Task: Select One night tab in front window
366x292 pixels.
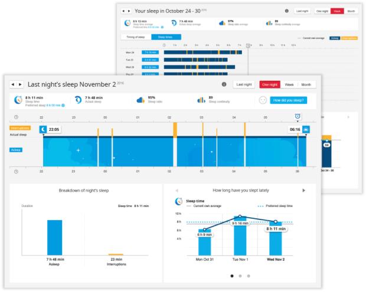Action: [270, 84]
